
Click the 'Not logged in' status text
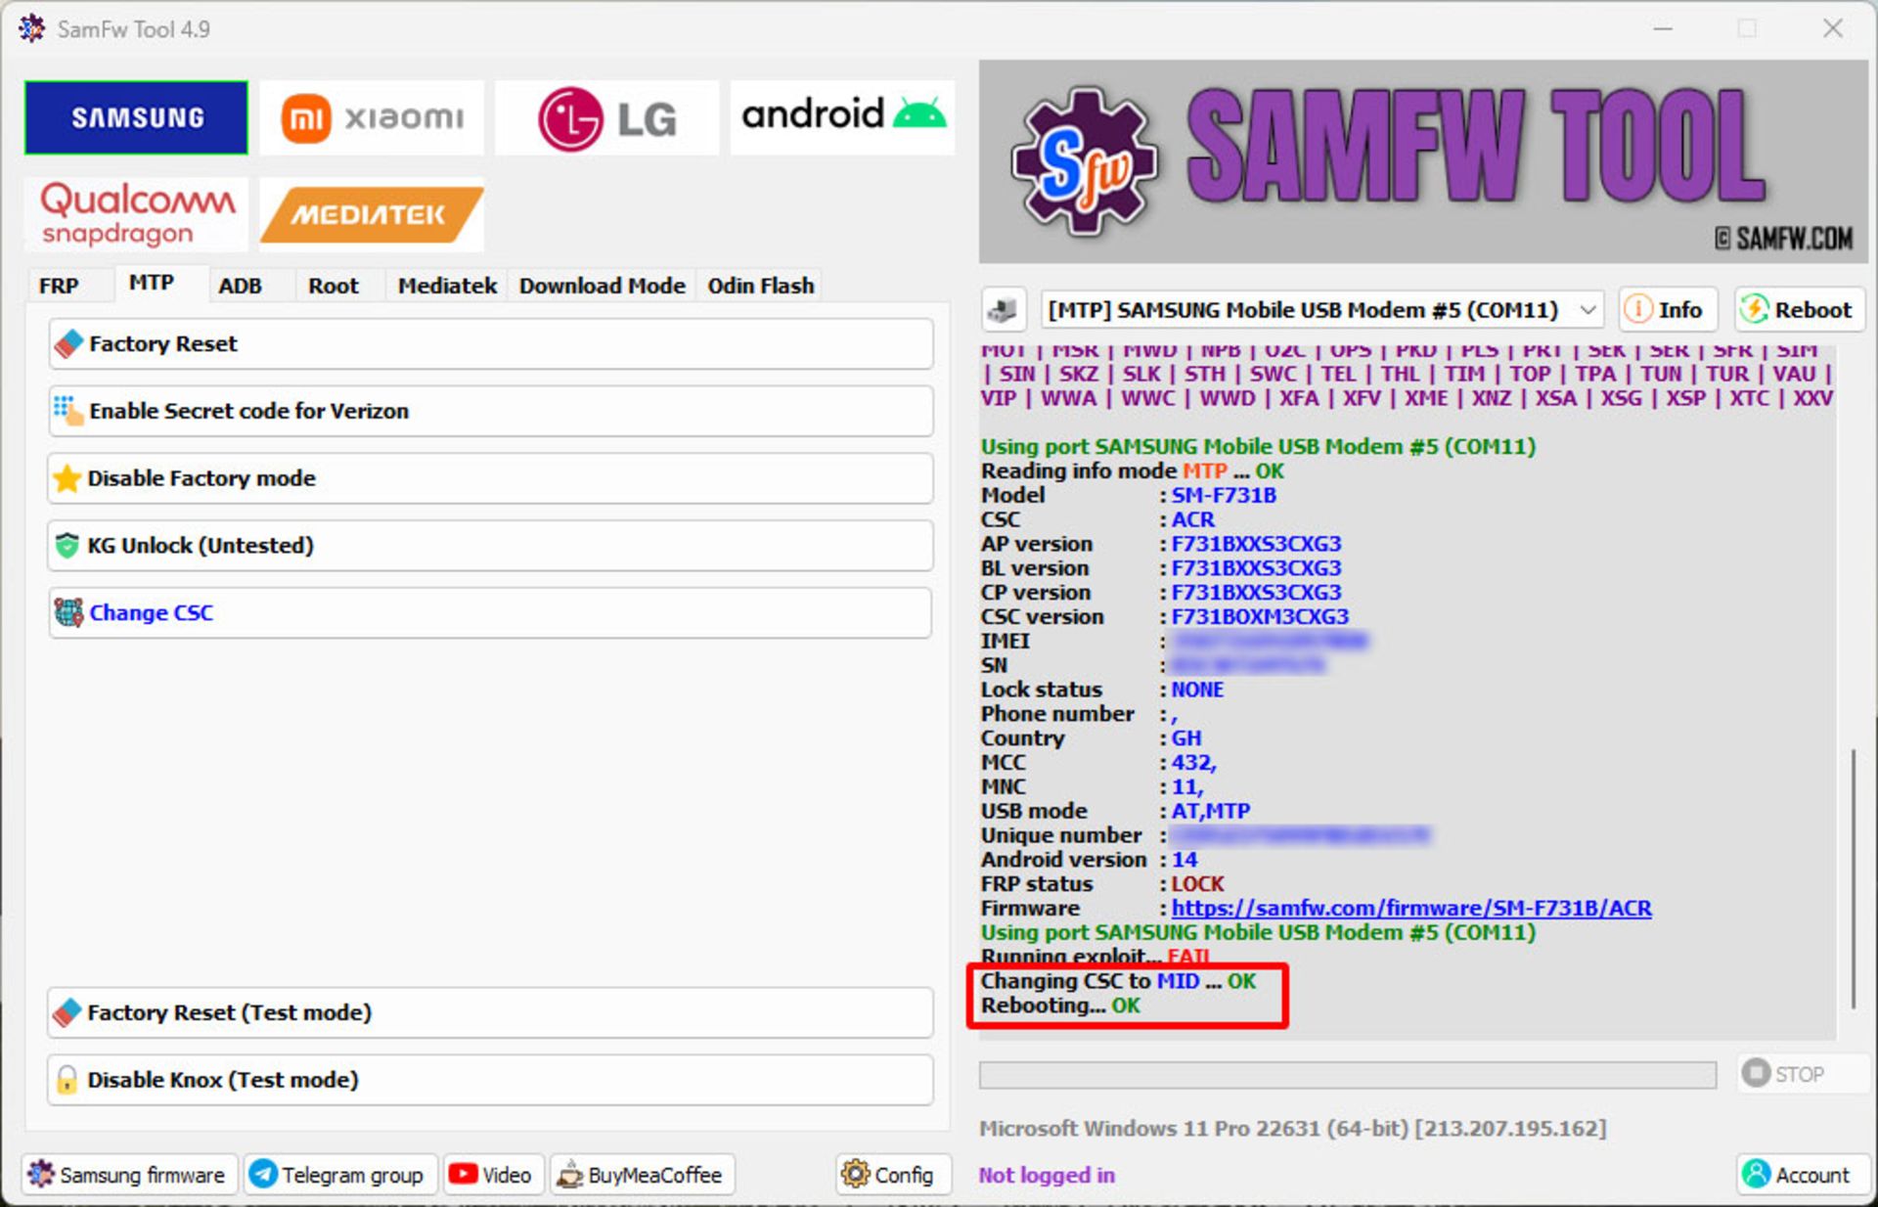1047,1175
